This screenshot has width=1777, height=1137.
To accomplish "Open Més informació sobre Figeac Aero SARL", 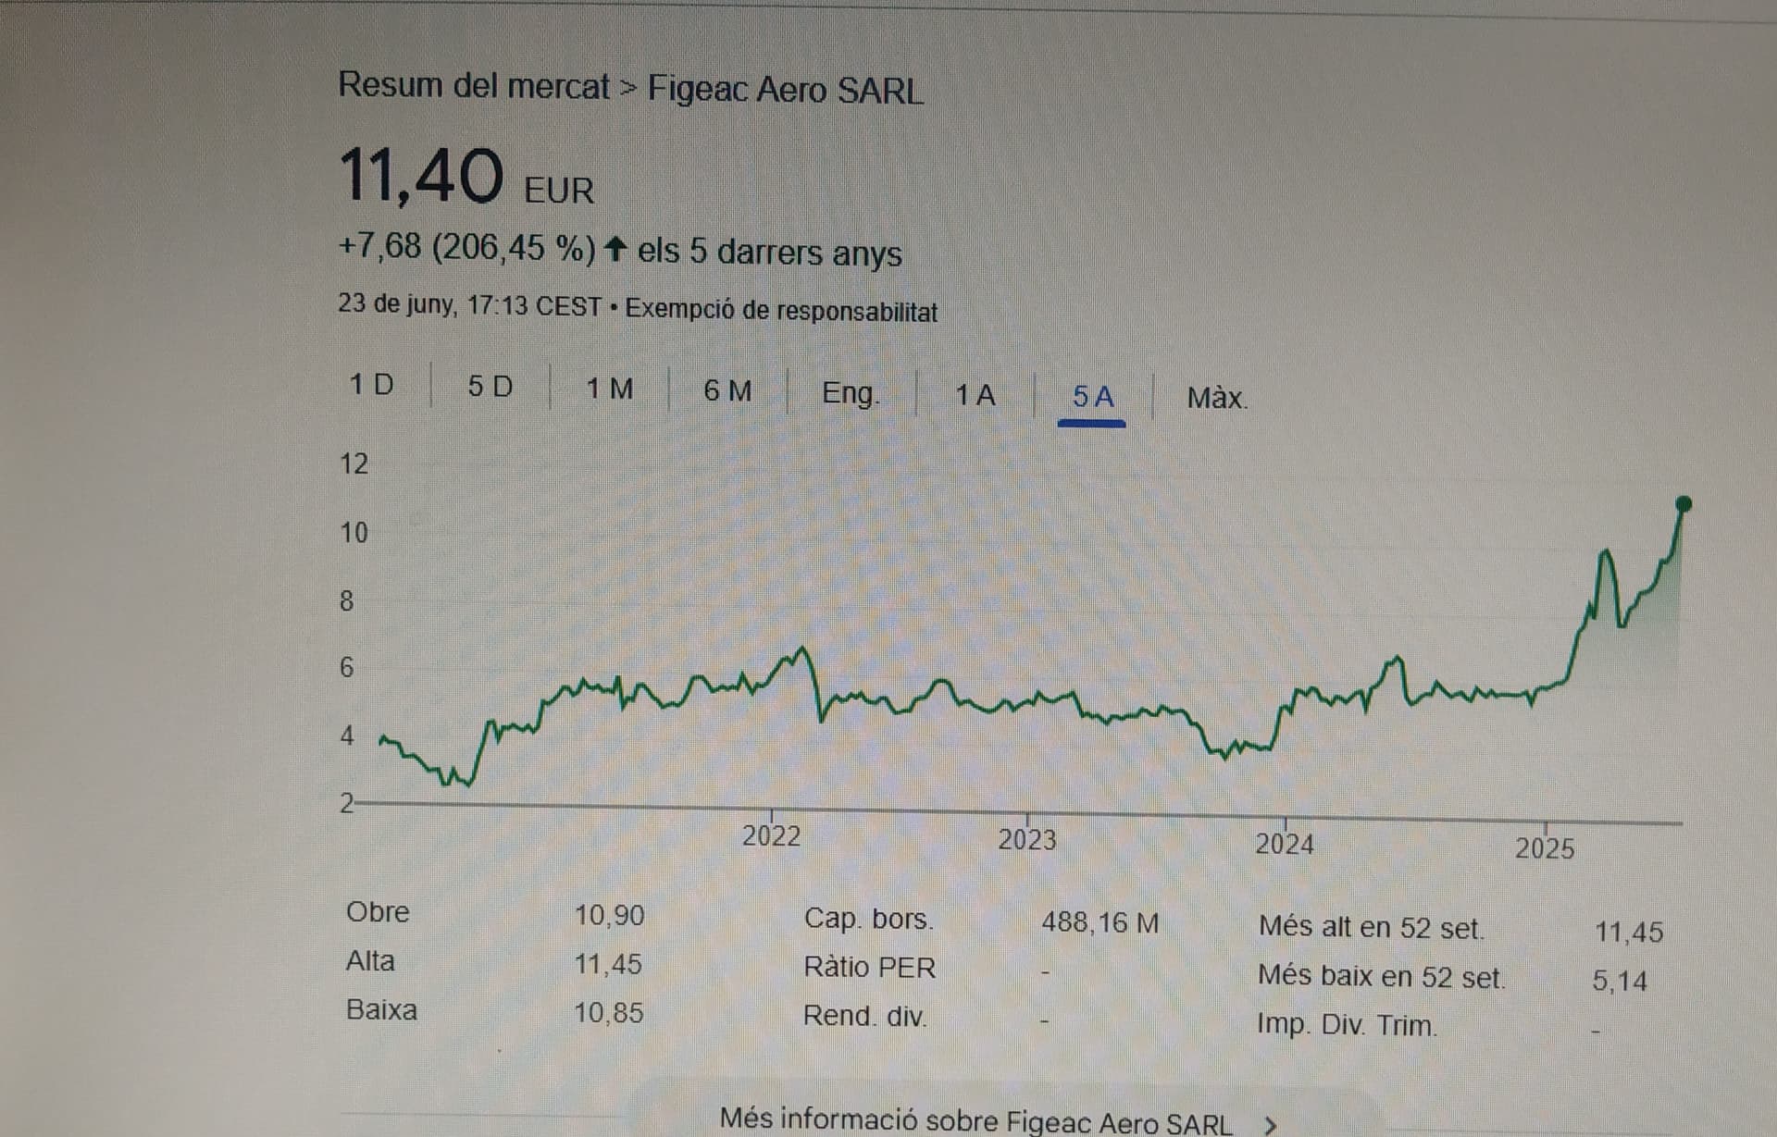I will point(975,1120).
